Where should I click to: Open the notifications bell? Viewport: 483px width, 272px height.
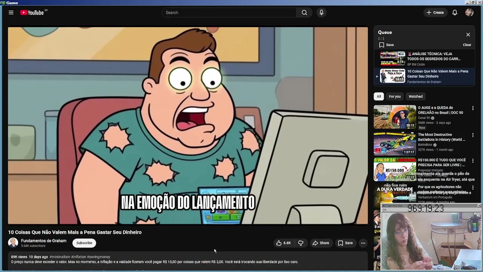click(455, 12)
